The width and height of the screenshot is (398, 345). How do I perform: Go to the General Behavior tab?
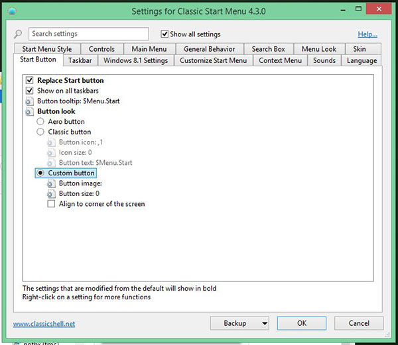(210, 49)
